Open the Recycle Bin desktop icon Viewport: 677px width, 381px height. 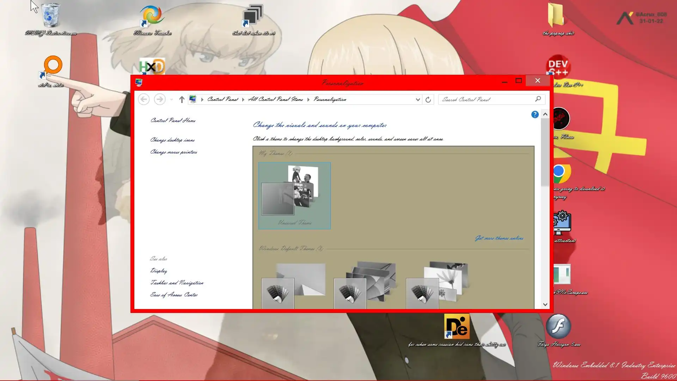(51, 16)
